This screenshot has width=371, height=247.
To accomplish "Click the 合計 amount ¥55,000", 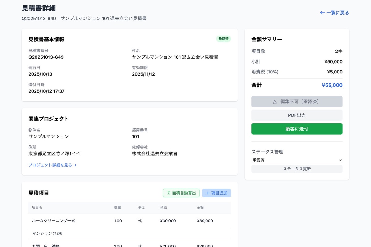I will coord(332,85).
